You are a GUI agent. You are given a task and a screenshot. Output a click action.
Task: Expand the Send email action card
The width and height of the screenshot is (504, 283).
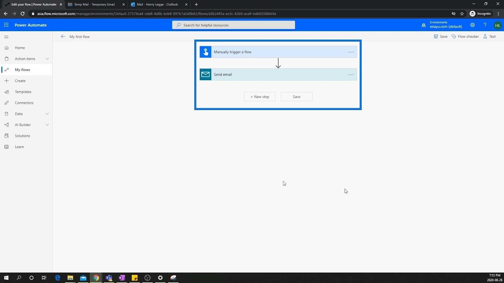[278, 75]
